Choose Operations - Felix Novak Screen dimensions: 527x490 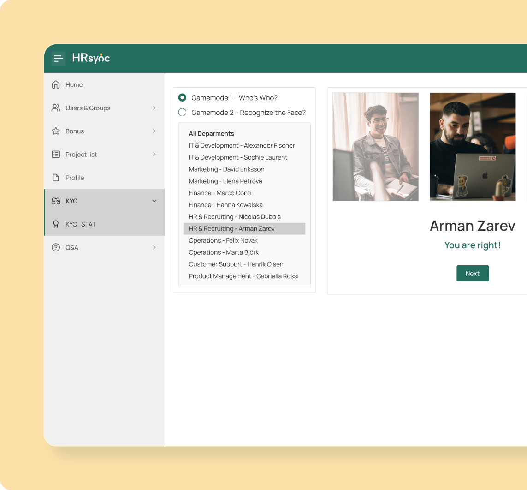tap(244, 240)
